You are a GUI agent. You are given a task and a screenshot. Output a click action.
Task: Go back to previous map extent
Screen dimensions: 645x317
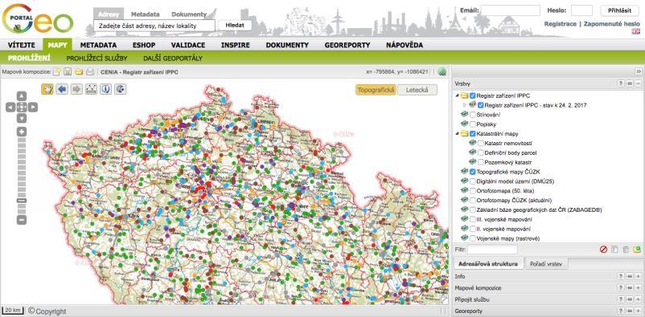(x=62, y=89)
